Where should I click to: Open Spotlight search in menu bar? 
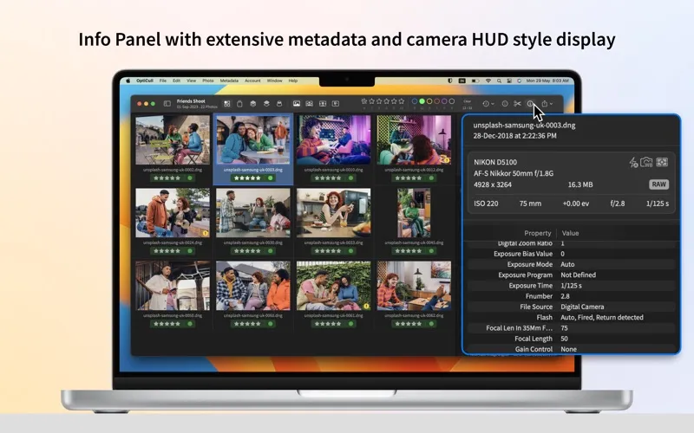pos(499,81)
